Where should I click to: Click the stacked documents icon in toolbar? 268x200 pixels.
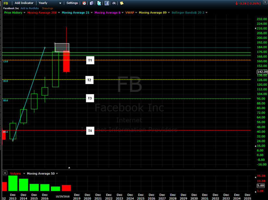92,3
